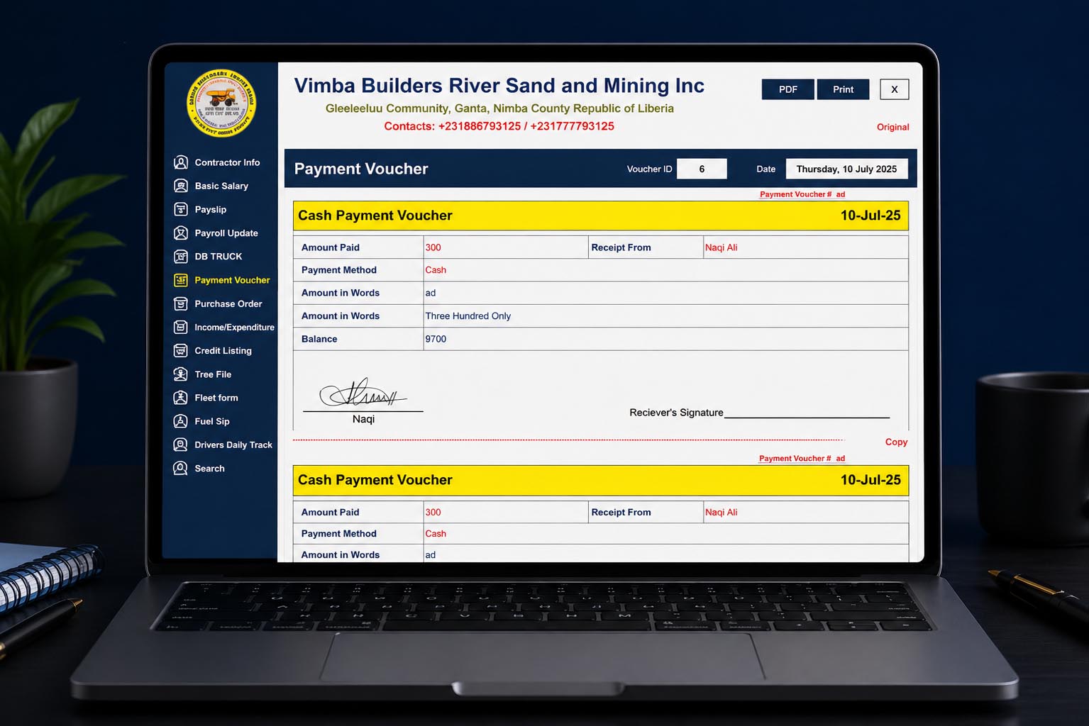Select the Payment Voucher menu label

[232, 280]
